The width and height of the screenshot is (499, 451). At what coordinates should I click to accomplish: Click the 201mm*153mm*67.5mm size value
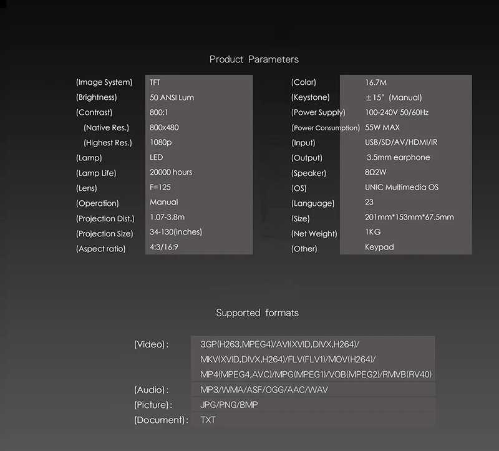pyautogui.click(x=409, y=217)
